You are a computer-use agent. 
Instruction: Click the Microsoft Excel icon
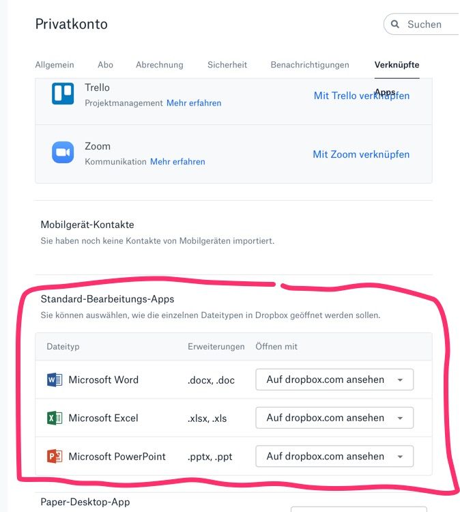coord(55,418)
